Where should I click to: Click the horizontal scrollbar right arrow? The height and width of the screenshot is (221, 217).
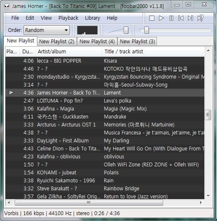point(201,203)
